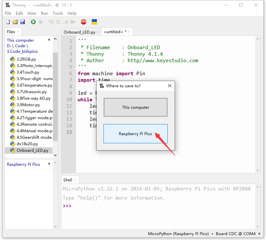Click the Ukraine flag support icon
This screenshot has width=266, height=240.
pos(94,22)
